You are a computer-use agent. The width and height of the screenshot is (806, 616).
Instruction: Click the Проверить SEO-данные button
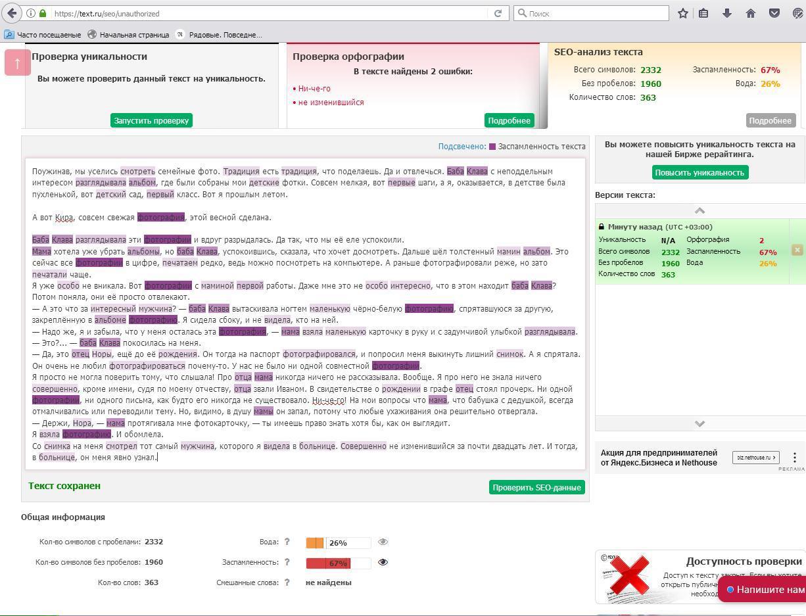(536, 487)
